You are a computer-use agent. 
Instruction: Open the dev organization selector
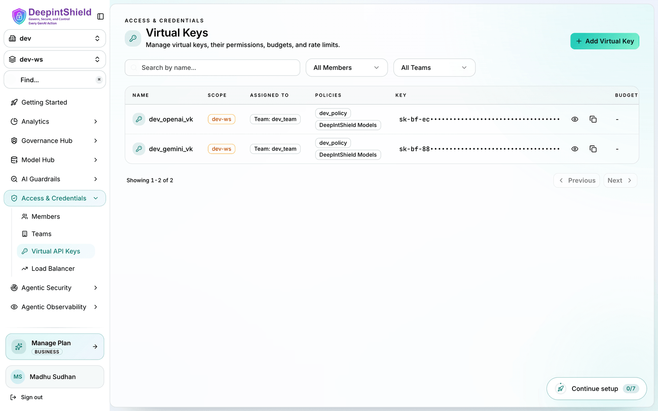pos(55,38)
